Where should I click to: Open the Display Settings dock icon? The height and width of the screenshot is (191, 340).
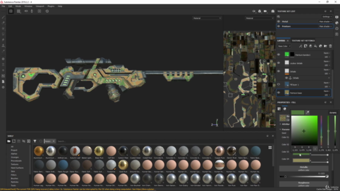tap(337, 18)
